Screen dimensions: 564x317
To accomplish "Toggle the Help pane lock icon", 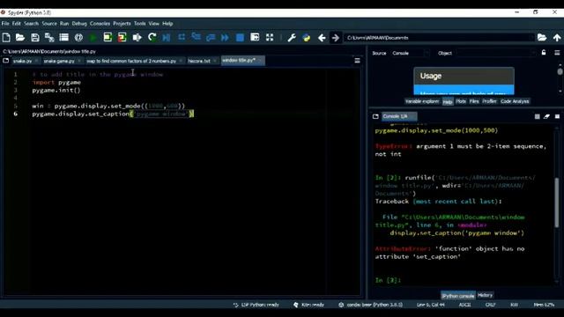I will 544,53.
